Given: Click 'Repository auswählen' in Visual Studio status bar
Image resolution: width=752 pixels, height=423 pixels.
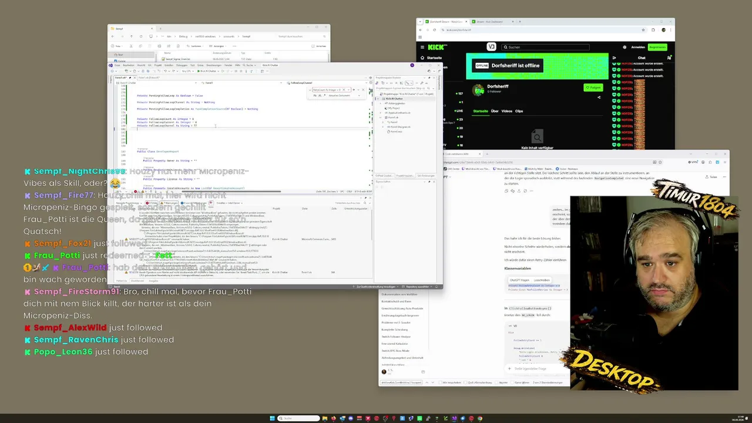Looking at the screenshot, I should click(415, 287).
